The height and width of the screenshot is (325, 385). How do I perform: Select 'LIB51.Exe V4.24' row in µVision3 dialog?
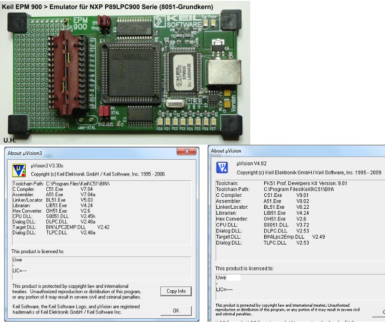(53, 205)
